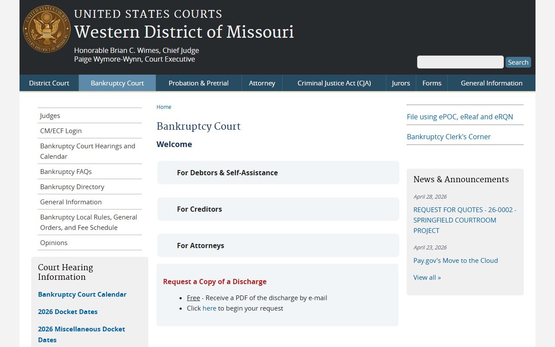Click the Request a Copy of a Discharge heading
Screen dimensions: 555x347
[x=215, y=282]
